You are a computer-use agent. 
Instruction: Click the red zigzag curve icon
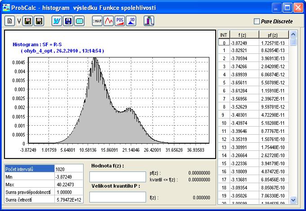point(108,21)
